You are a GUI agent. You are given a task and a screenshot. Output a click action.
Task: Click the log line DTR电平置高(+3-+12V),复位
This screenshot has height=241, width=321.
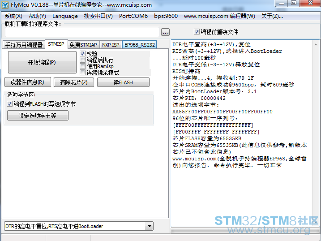point(211,44)
